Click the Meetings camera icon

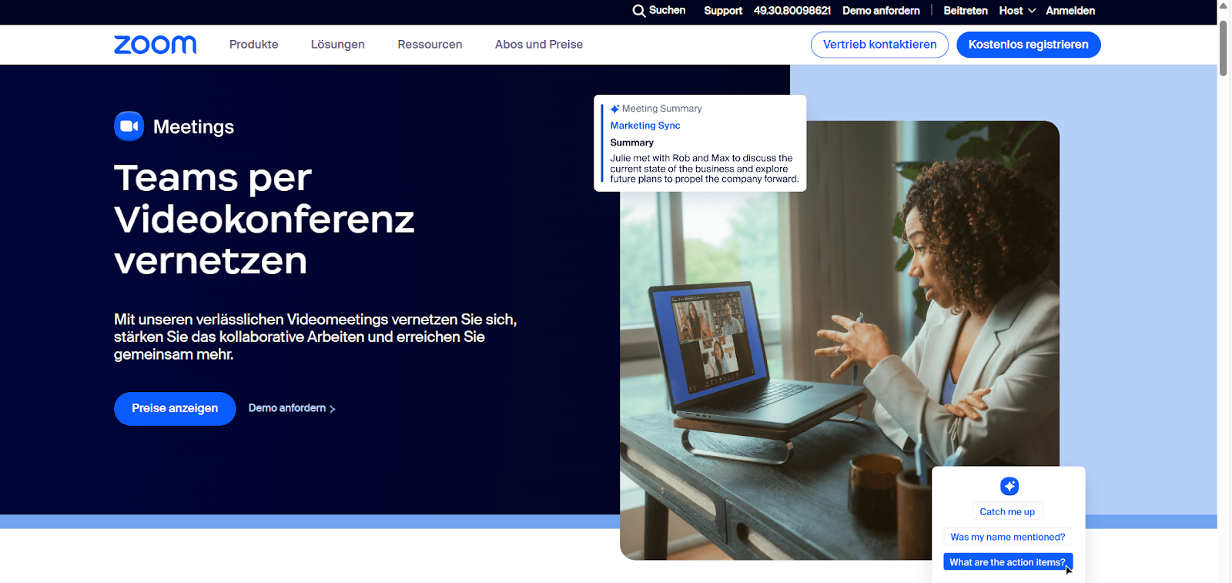[x=129, y=126]
